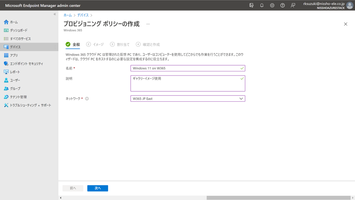Click the user account avatar

(x=349, y=5)
